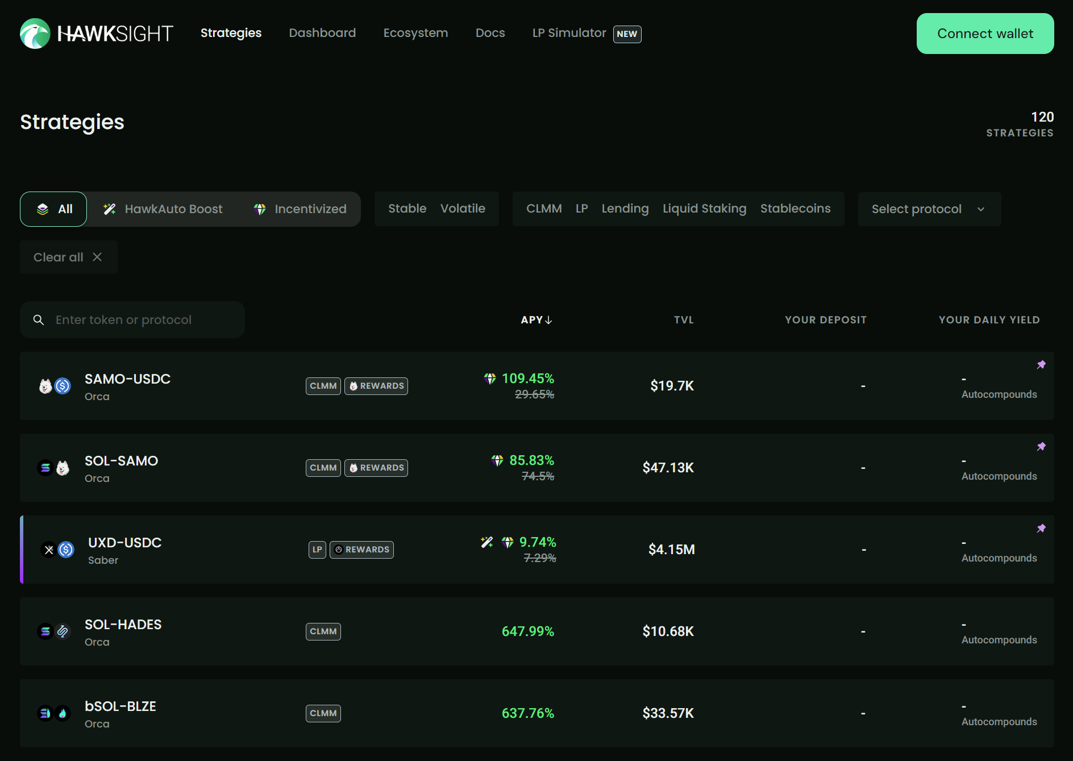Click the pin icon on UXD-USDC row

[1041, 529]
